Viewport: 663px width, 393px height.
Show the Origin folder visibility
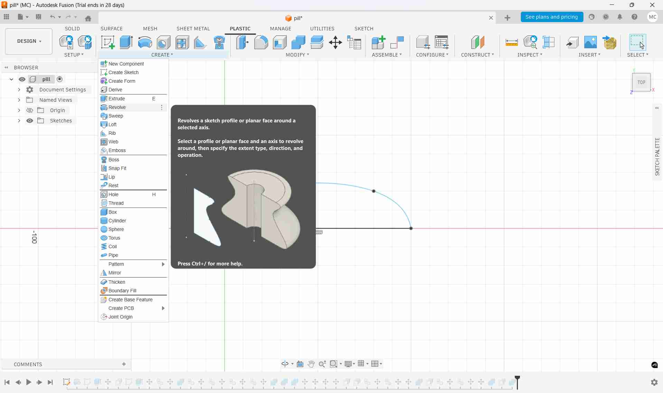pyautogui.click(x=30, y=110)
